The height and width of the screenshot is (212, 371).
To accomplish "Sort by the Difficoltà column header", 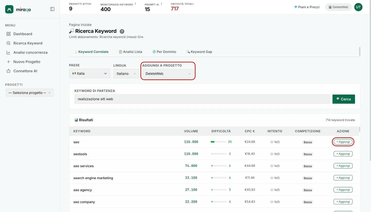I will 221,131.
